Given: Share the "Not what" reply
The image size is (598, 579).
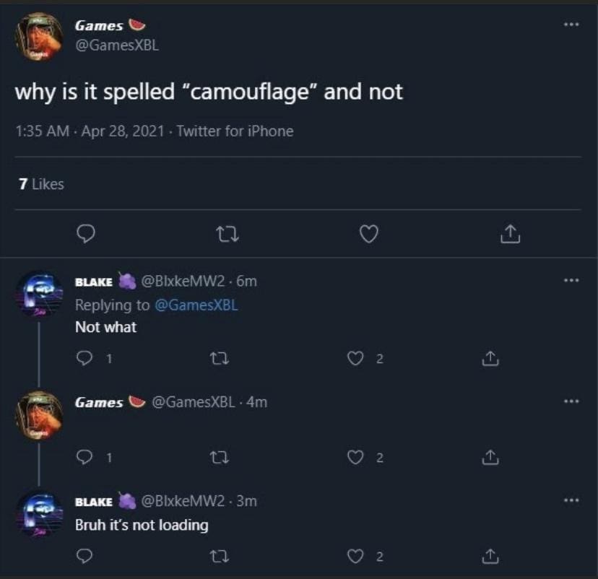Looking at the screenshot, I should (x=490, y=358).
